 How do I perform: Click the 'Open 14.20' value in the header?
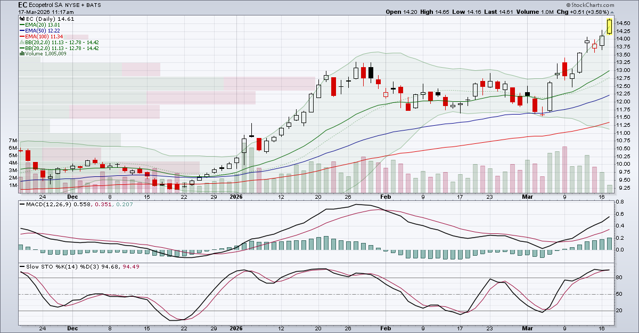pyautogui.click(x=401, y=12)
